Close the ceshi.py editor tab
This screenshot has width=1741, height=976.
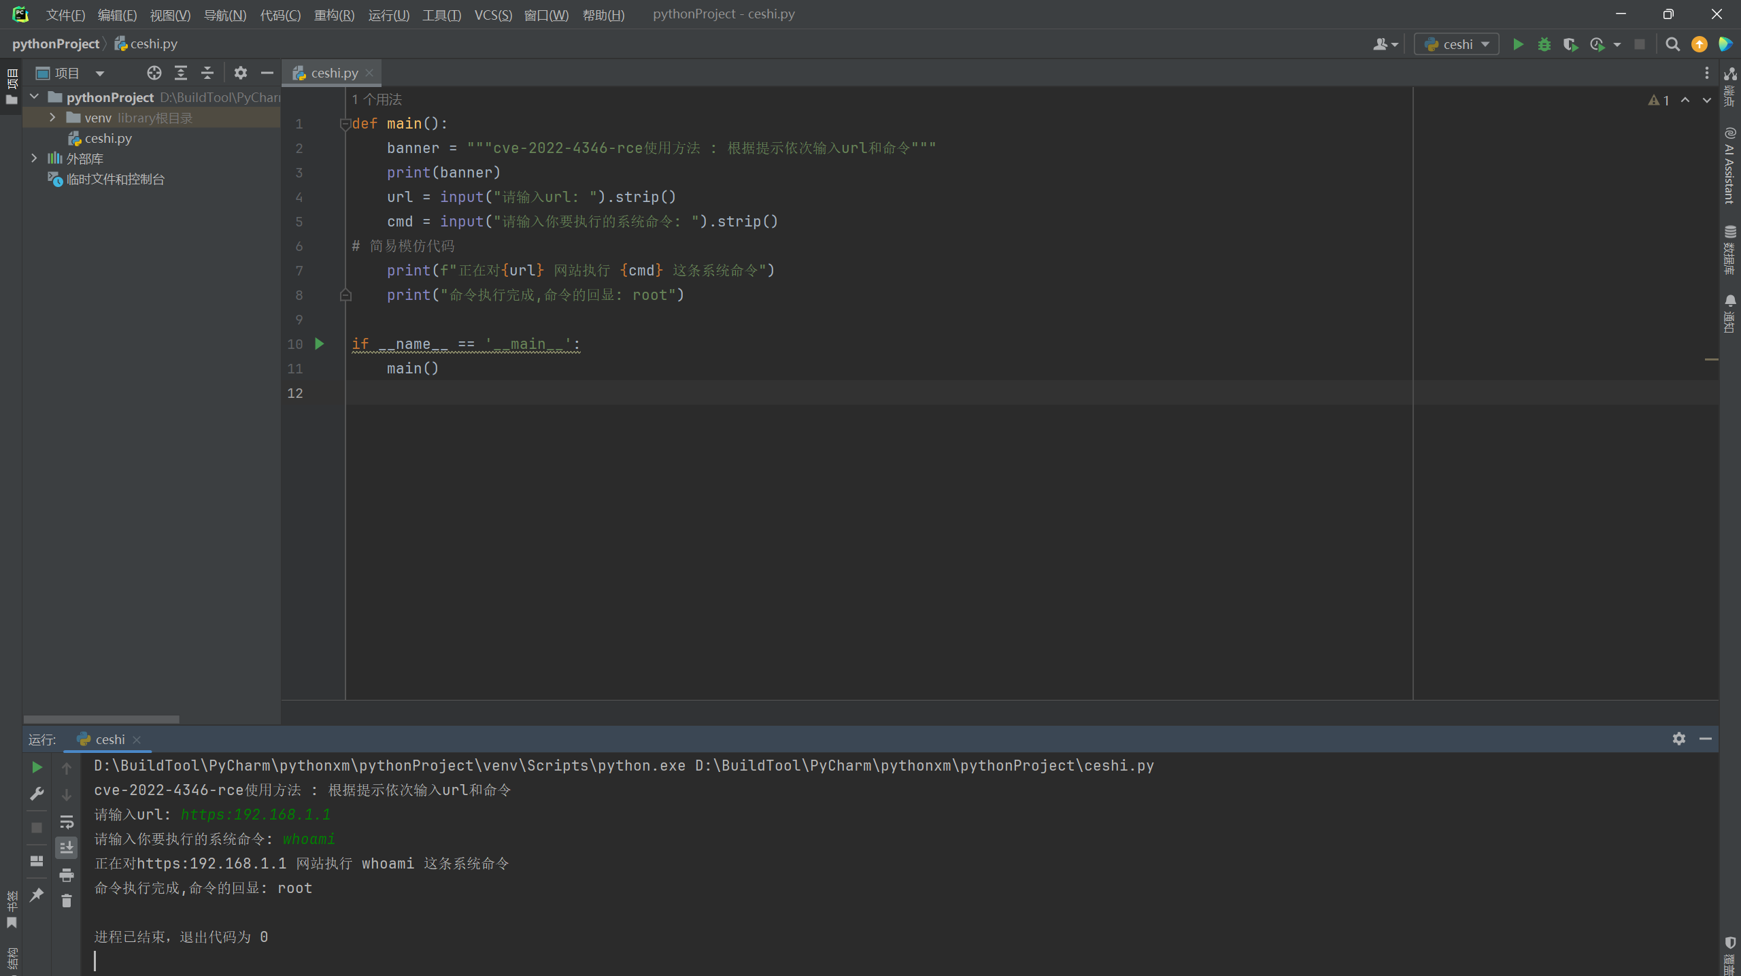(369, 73)
